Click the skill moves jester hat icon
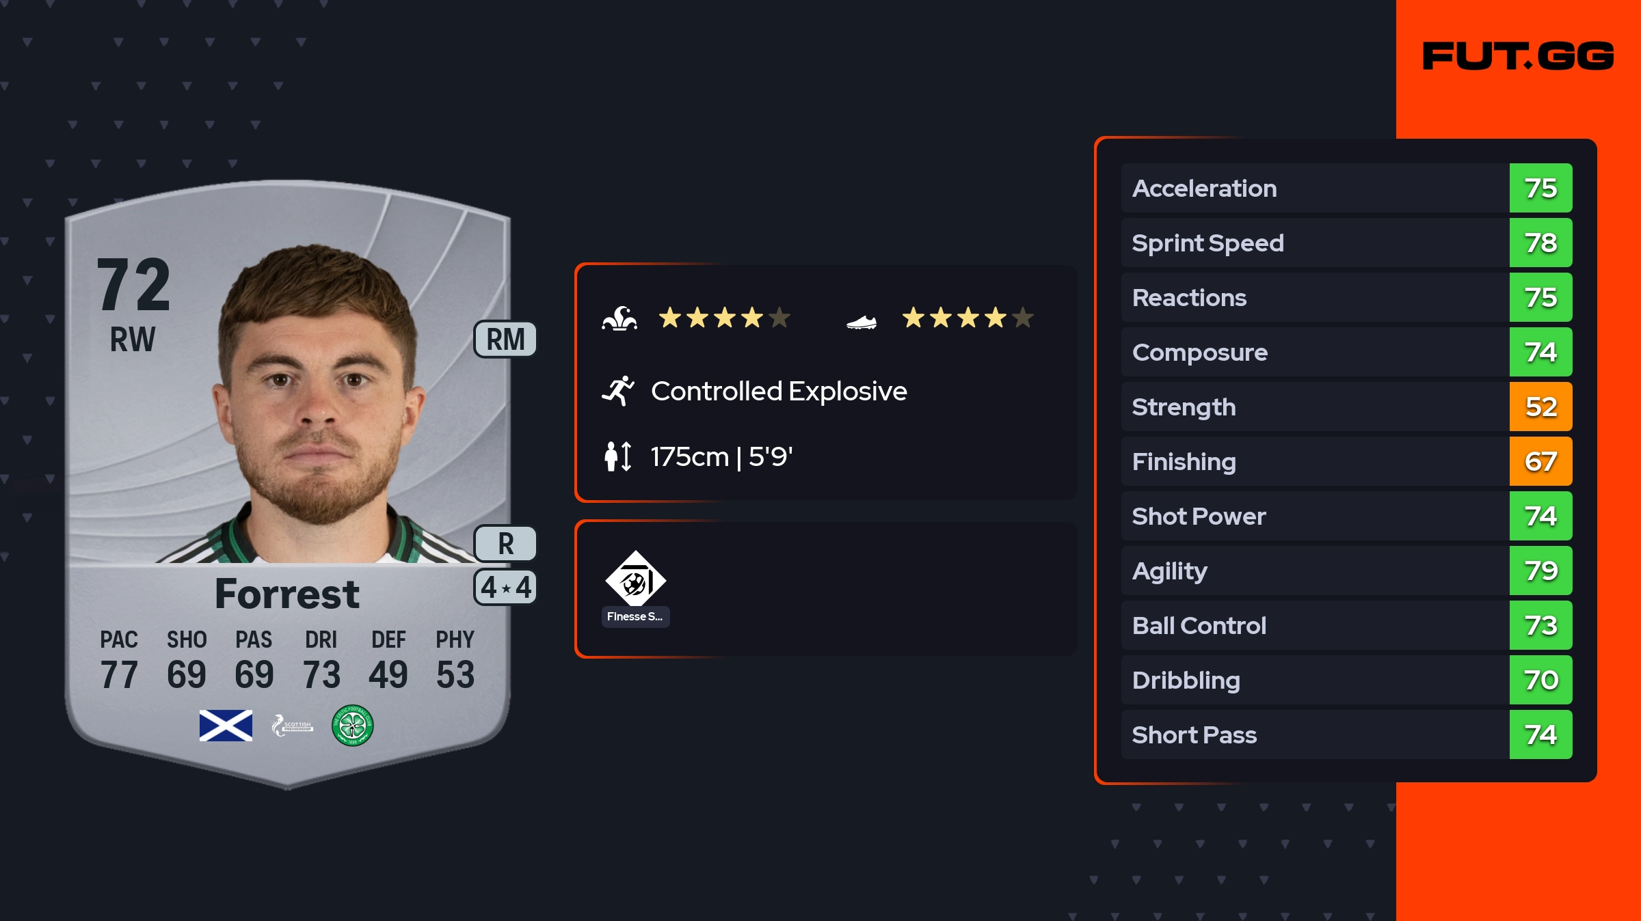 tap(619, 318)
